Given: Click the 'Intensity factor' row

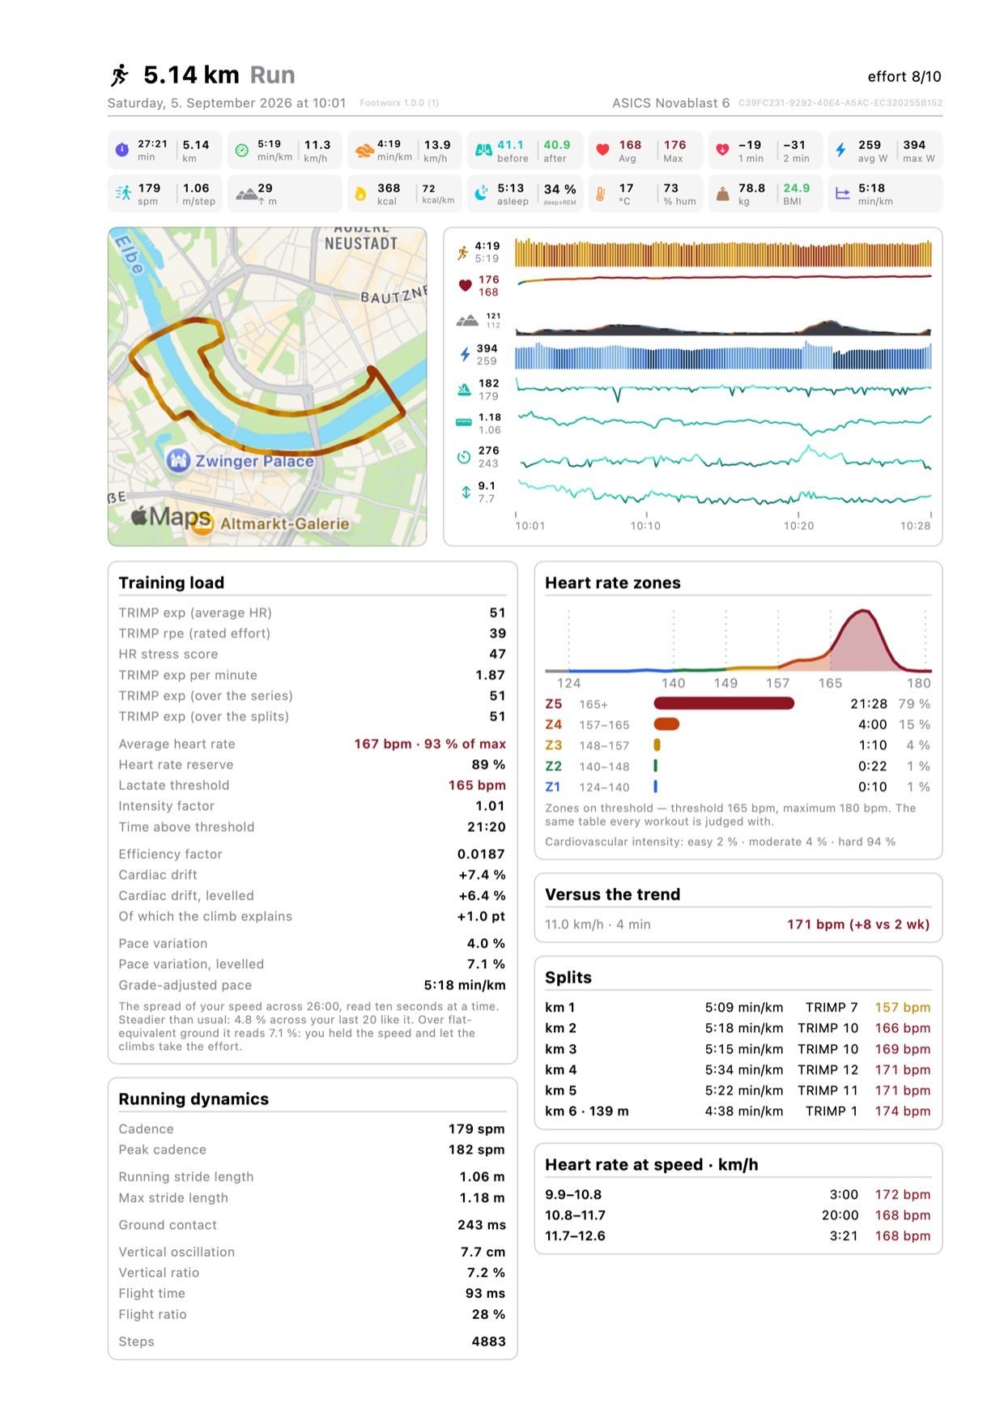Looking at the screenshot, I should 312,806.
